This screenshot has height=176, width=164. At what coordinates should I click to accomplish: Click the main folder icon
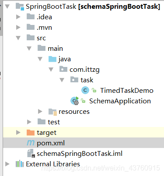42,48
